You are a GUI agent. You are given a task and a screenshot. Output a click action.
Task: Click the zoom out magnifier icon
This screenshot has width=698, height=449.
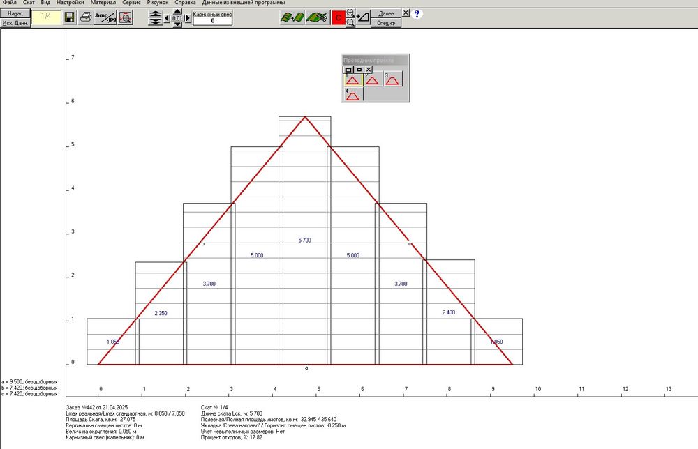point(351,22)
